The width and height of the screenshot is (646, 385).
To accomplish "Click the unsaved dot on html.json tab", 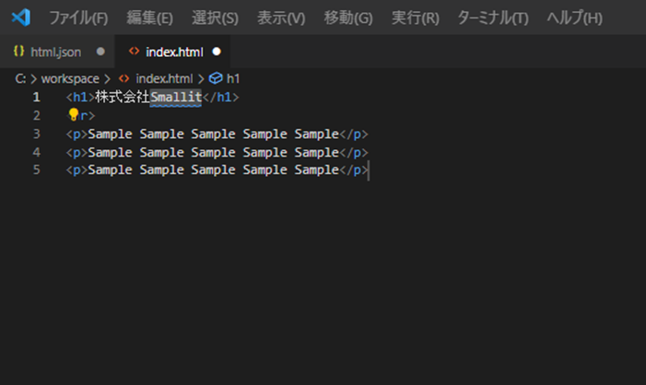I will [100, 52].
